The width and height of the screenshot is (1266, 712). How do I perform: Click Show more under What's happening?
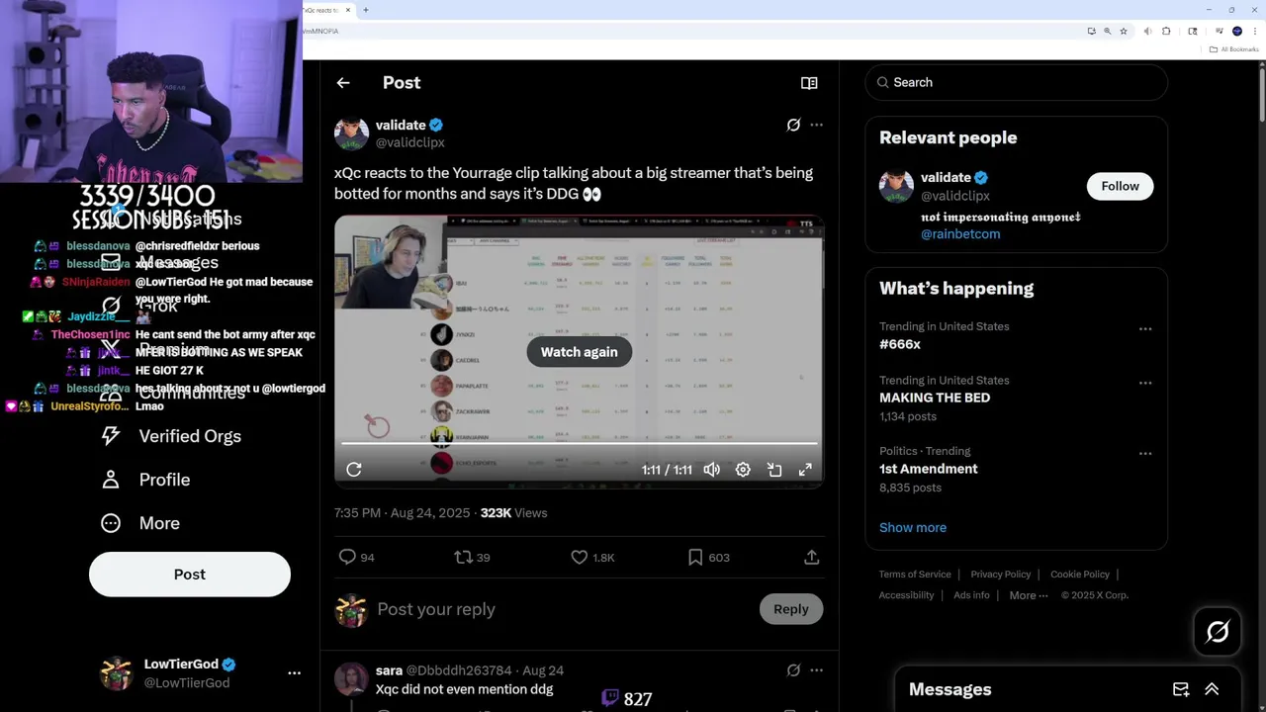click(x=913, y=527)
